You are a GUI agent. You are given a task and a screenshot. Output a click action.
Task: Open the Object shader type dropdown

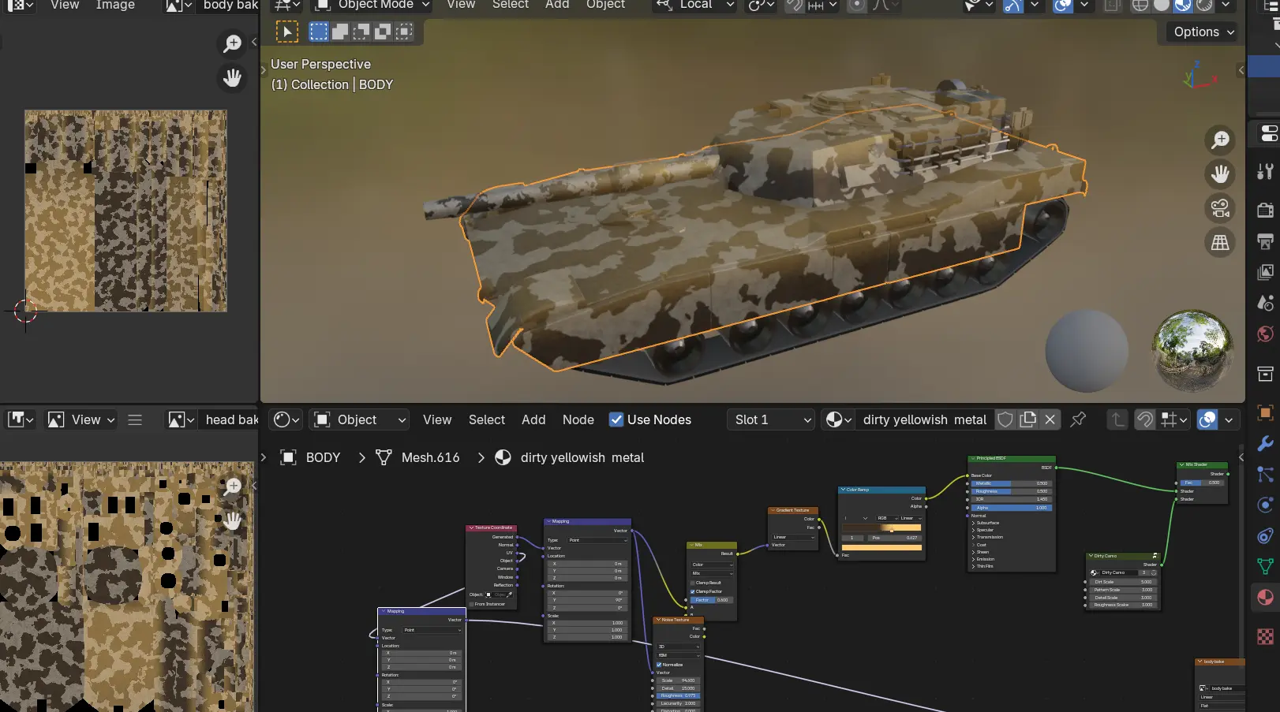(360, 419)
